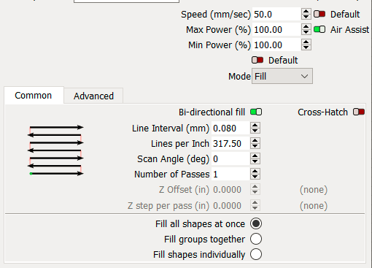This screenshot has height=268, width=372.
Task: Click the Z step per pass field
Action: (x=230, y=205)
